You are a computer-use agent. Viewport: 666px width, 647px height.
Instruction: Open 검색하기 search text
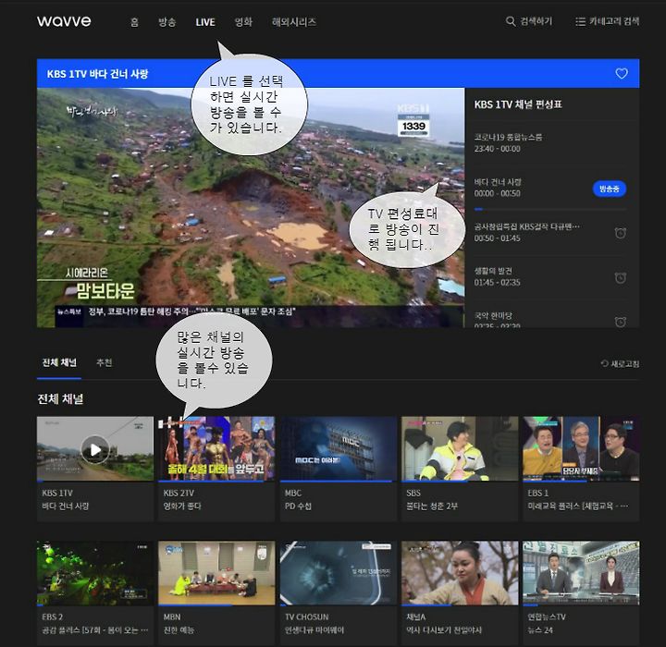coord(536,21)
